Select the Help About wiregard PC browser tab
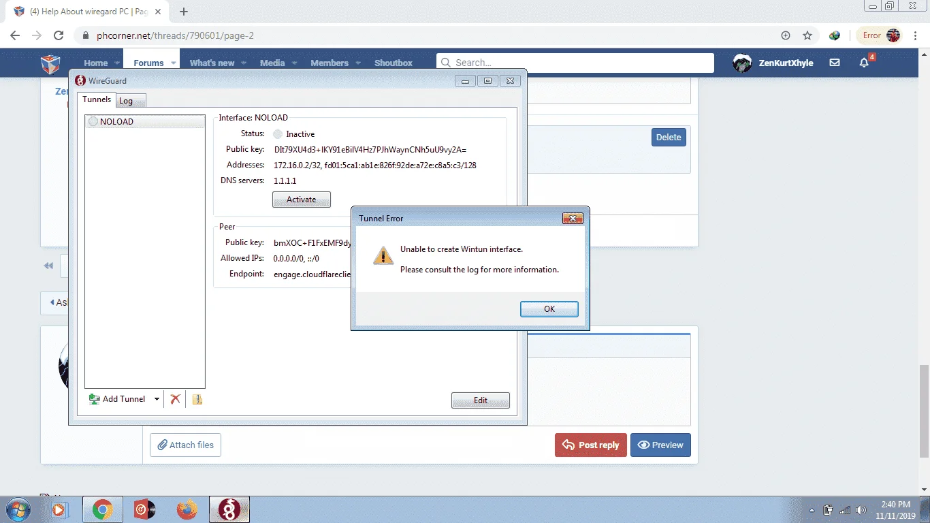Screen dimensions: 930x523 point(89,12)
